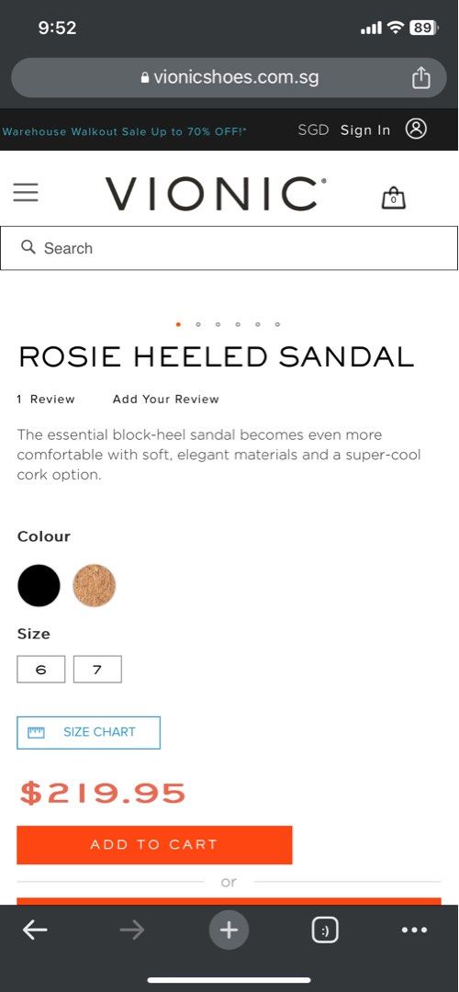459x992 pixels.
Task: Tap the browser forward arrow
Action: coord(131,930)
